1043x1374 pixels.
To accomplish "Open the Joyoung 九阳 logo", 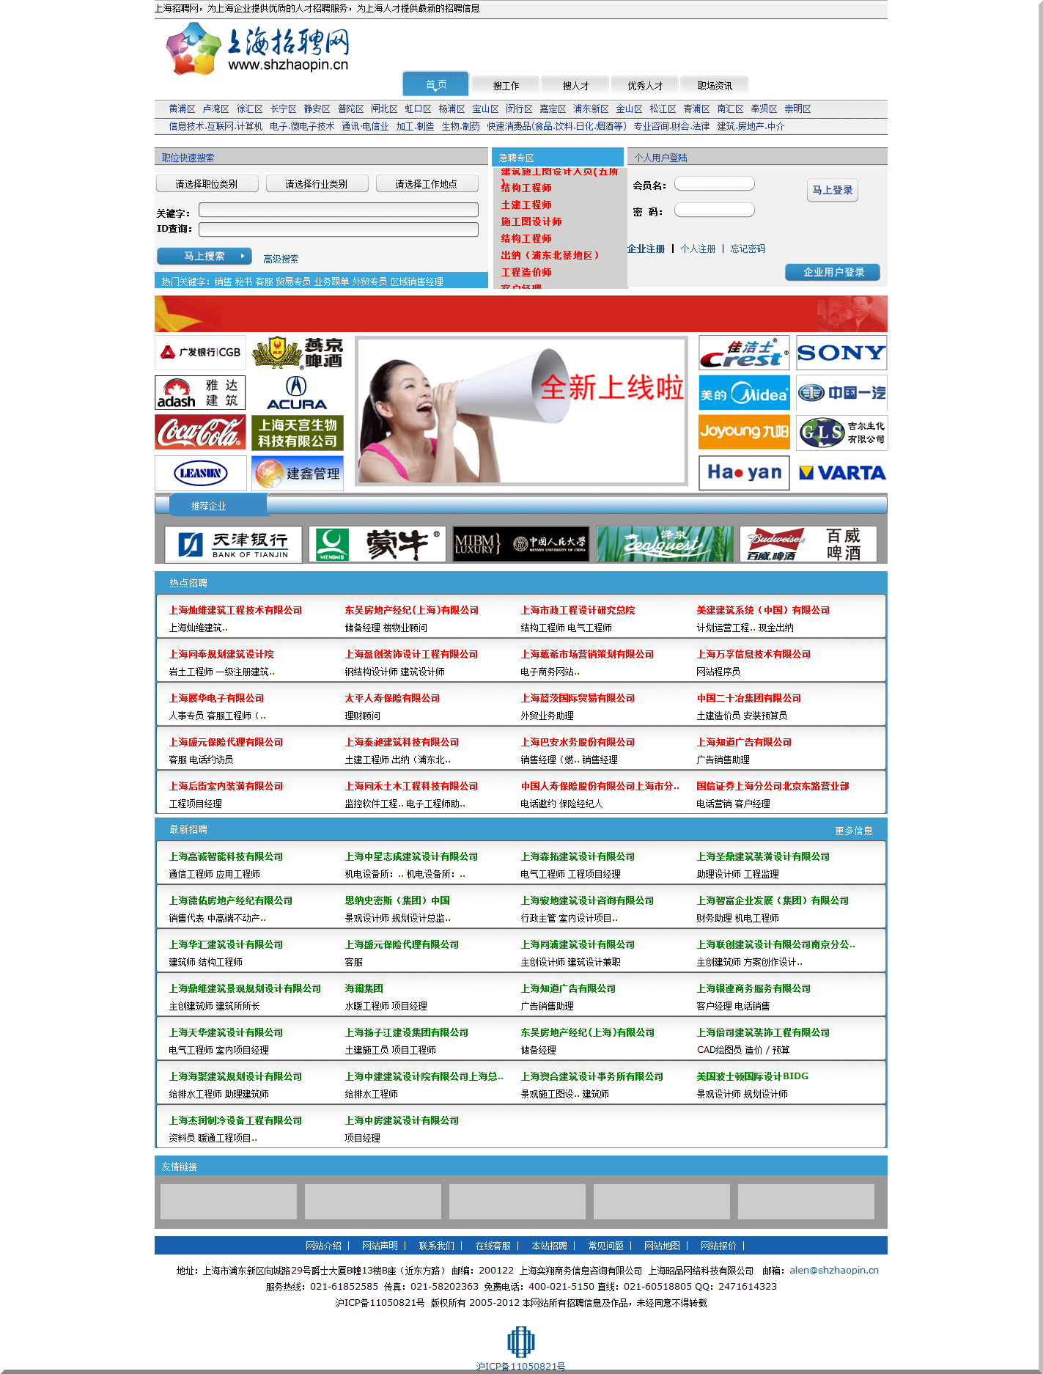I will pyautogui.click(x=744, y=433).
